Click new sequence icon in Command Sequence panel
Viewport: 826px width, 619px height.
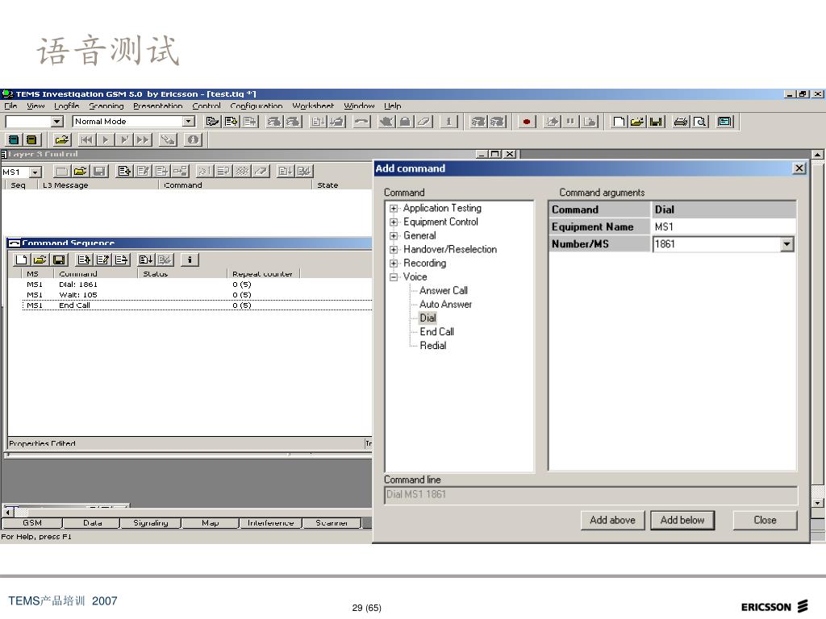coord(21,260)
